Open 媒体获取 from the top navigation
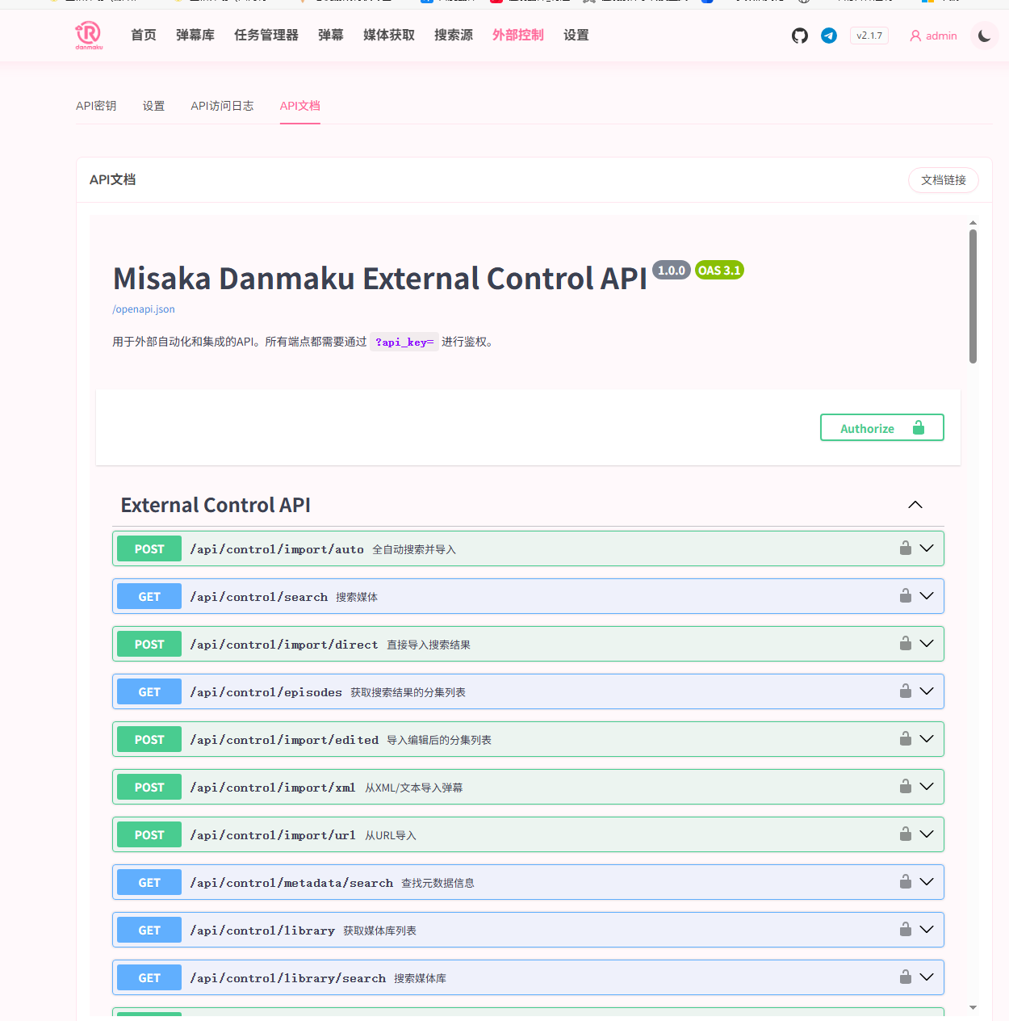Screen dimensions: 1009x1021 388,35
